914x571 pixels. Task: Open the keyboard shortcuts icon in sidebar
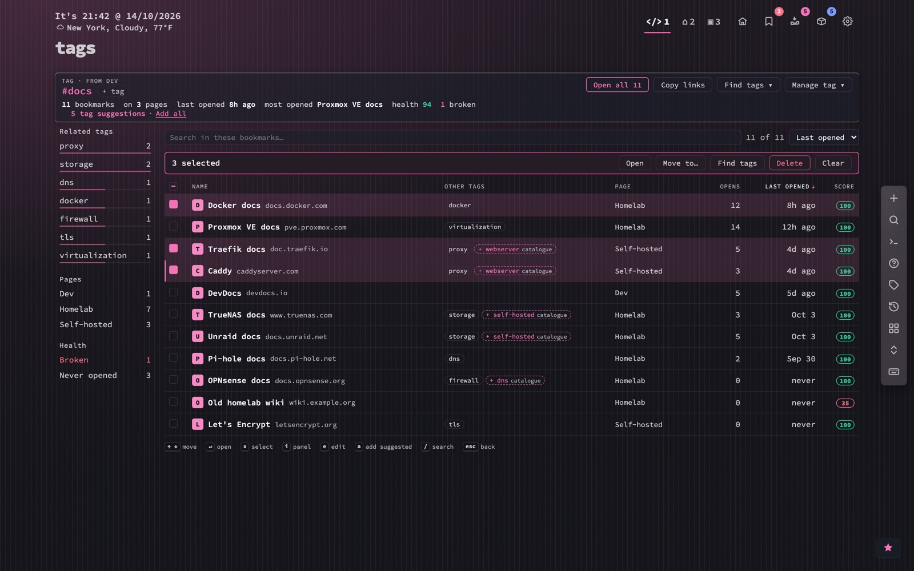point(894,372)
